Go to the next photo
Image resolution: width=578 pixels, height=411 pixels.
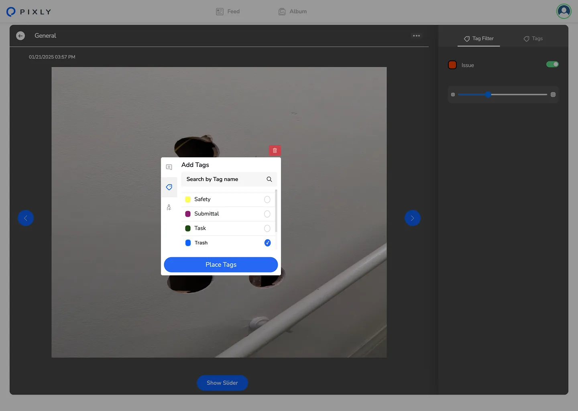(x=412, y=218)
